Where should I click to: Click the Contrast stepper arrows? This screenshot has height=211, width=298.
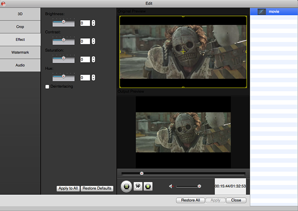click(93, 41)
